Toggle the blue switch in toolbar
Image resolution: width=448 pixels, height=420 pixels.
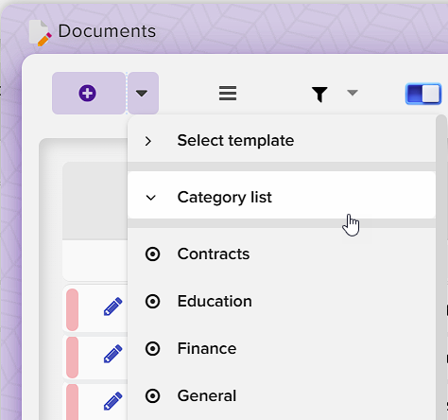(423, 94)
